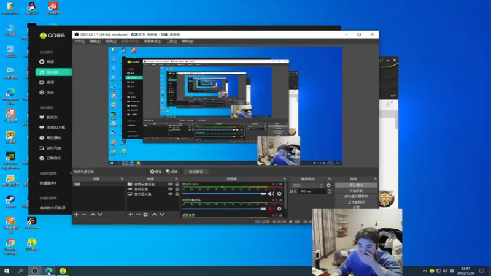Pop out the 转场特效 transitions dock
The width and height of the screenshot is (491, 276).
click(329, 178)
